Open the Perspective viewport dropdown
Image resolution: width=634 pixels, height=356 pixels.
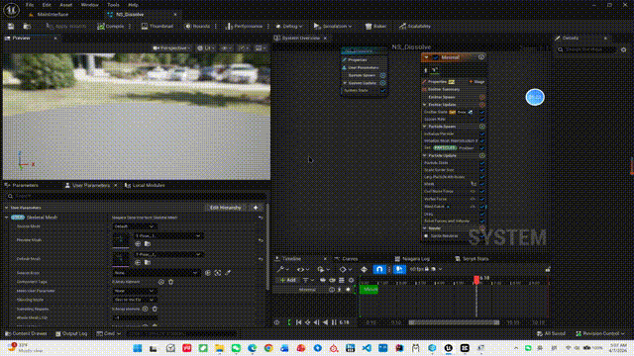coord(171,48)
